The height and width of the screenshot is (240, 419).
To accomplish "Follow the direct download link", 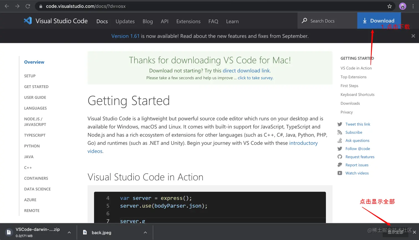I will [x=246, y=71].
